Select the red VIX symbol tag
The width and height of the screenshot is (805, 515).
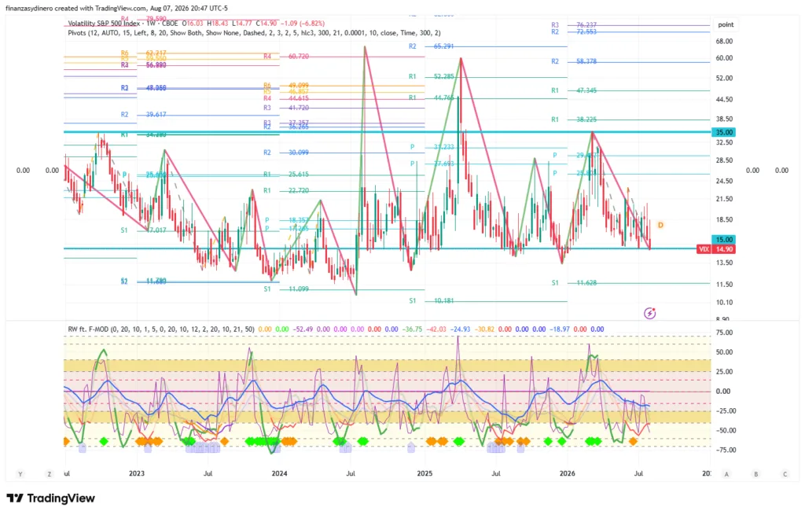[704, 249]
